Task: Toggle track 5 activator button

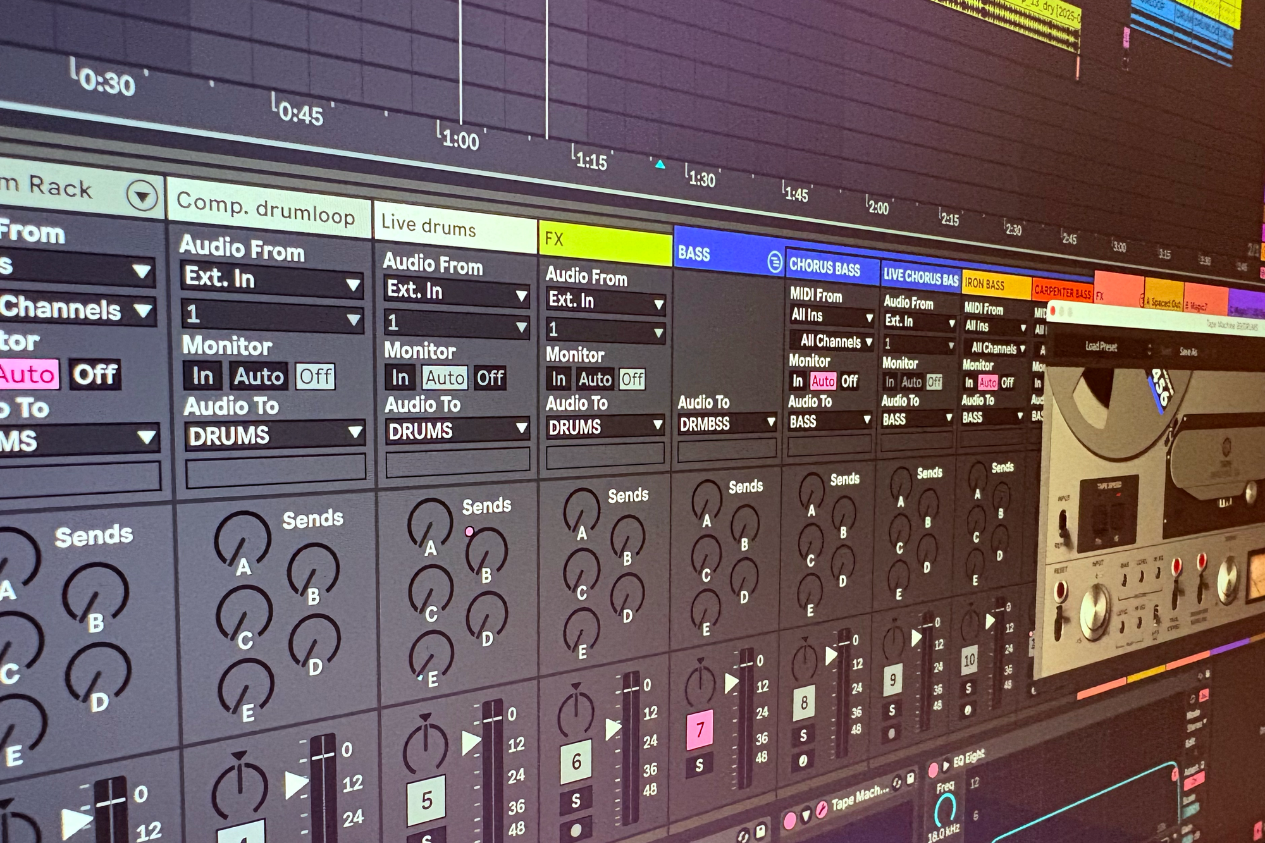Action: [426, 800]
